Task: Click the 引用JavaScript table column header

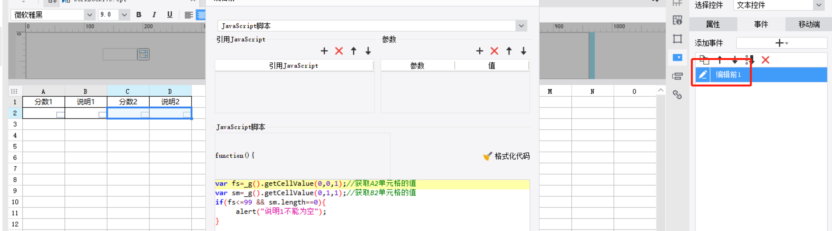Action: pos(294,65)
